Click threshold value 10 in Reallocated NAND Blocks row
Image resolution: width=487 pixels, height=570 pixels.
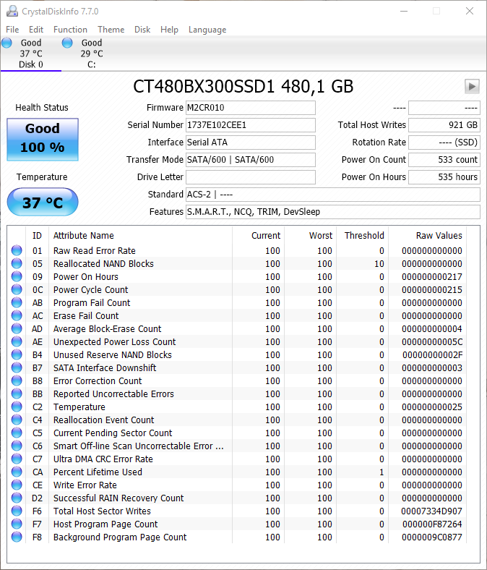379,264
